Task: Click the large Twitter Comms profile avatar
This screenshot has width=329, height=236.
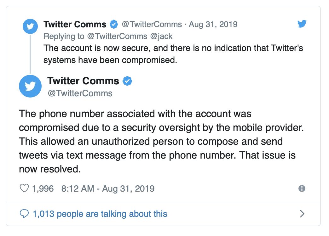Action: [30, 86]
